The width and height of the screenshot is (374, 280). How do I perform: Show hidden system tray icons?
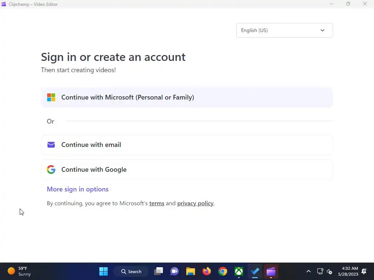(308, 271)
